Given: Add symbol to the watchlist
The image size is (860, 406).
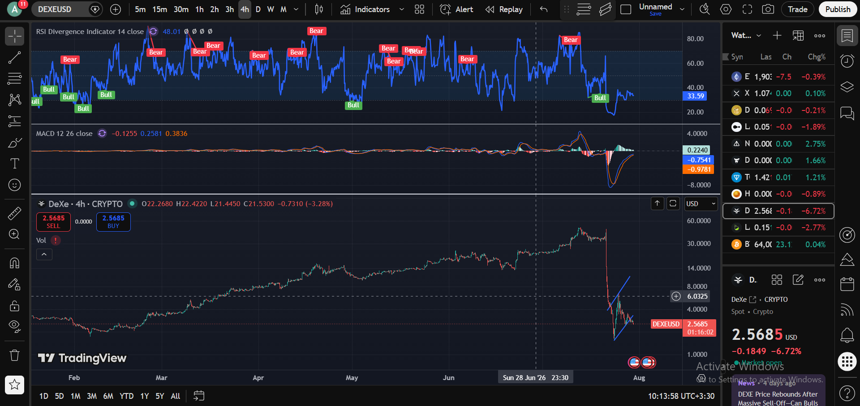Looking at the screenshot, I should click(777, 35).
